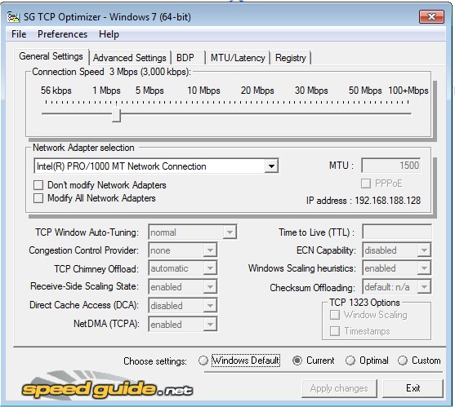Switch to the General Settings tab
The height and width of the screenshot is (407, 455).
tap(51, 56)
